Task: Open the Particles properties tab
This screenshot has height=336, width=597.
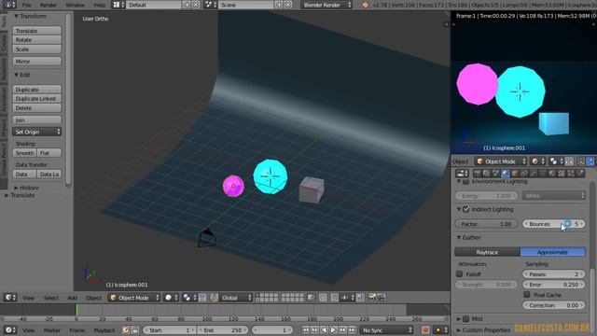Action: click(x=570, y=174)
